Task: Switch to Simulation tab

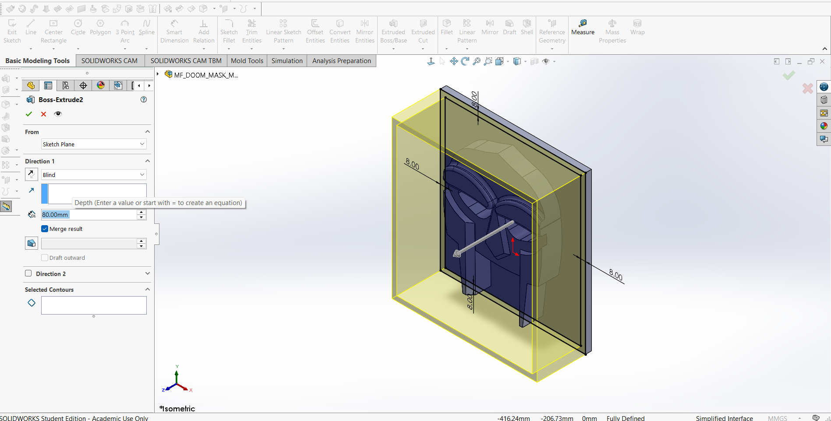Action: pos(287,61)
